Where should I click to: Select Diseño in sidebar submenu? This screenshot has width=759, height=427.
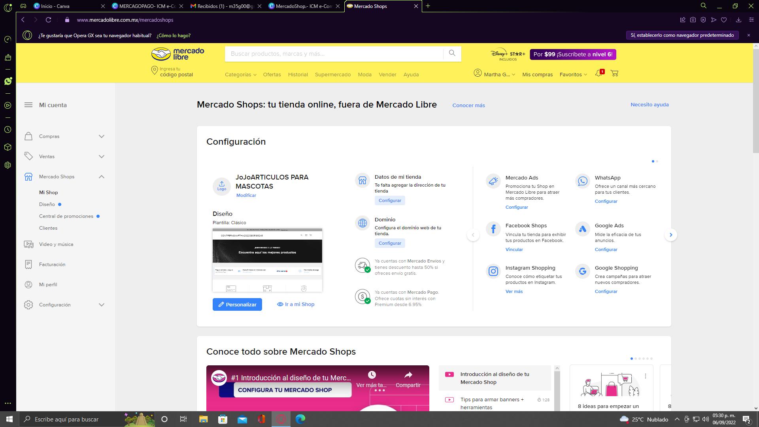pyautogui.click(x=47, y=204)
